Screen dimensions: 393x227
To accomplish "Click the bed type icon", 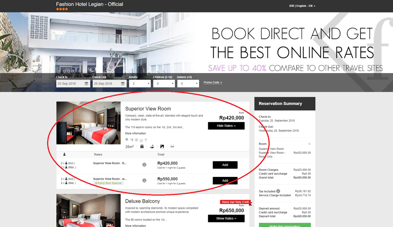I will coord(142,147).
